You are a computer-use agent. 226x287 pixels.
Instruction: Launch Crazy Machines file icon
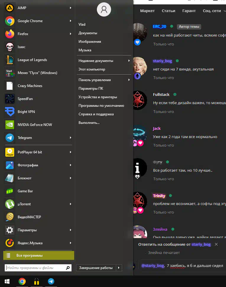click(x=9, y=86)
